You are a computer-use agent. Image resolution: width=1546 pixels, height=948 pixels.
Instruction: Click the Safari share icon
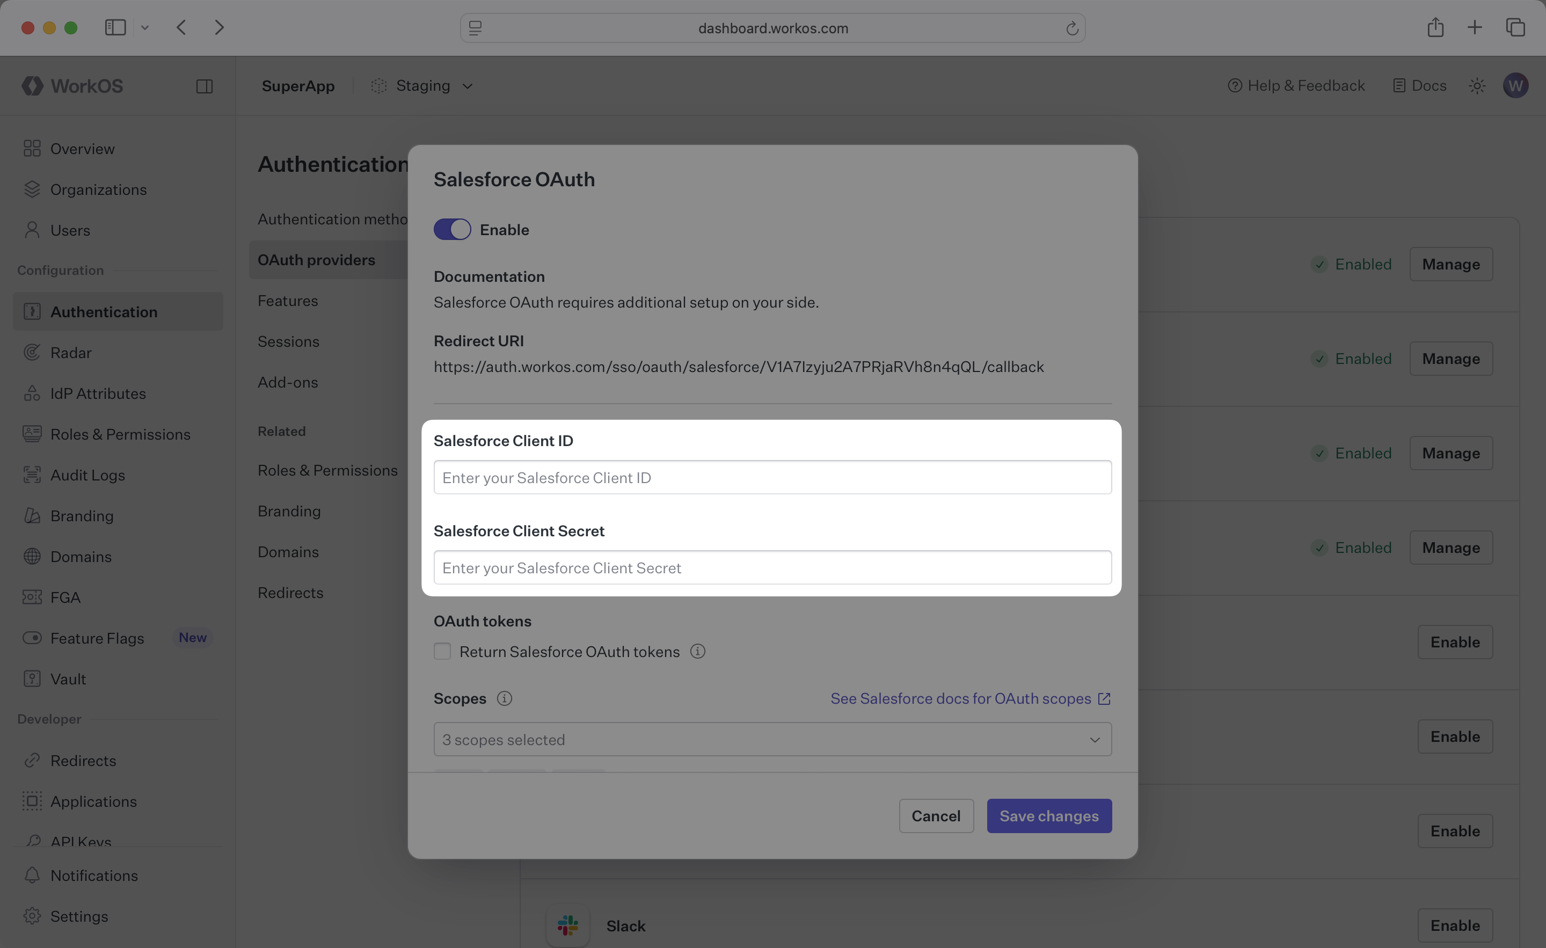tap(1435, 27)
